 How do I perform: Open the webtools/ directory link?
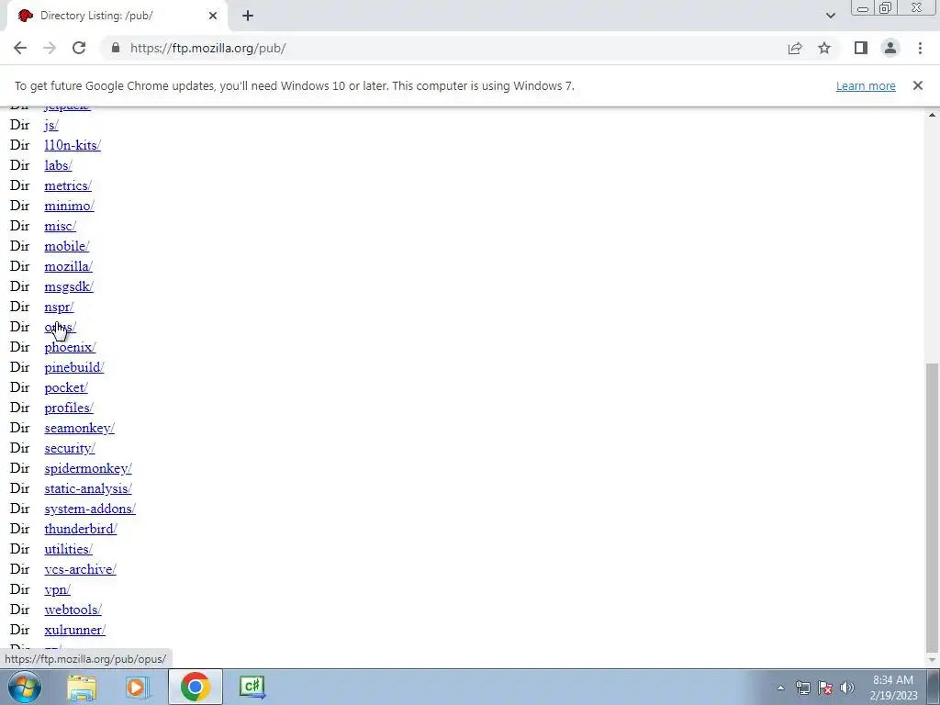(73, 610)
